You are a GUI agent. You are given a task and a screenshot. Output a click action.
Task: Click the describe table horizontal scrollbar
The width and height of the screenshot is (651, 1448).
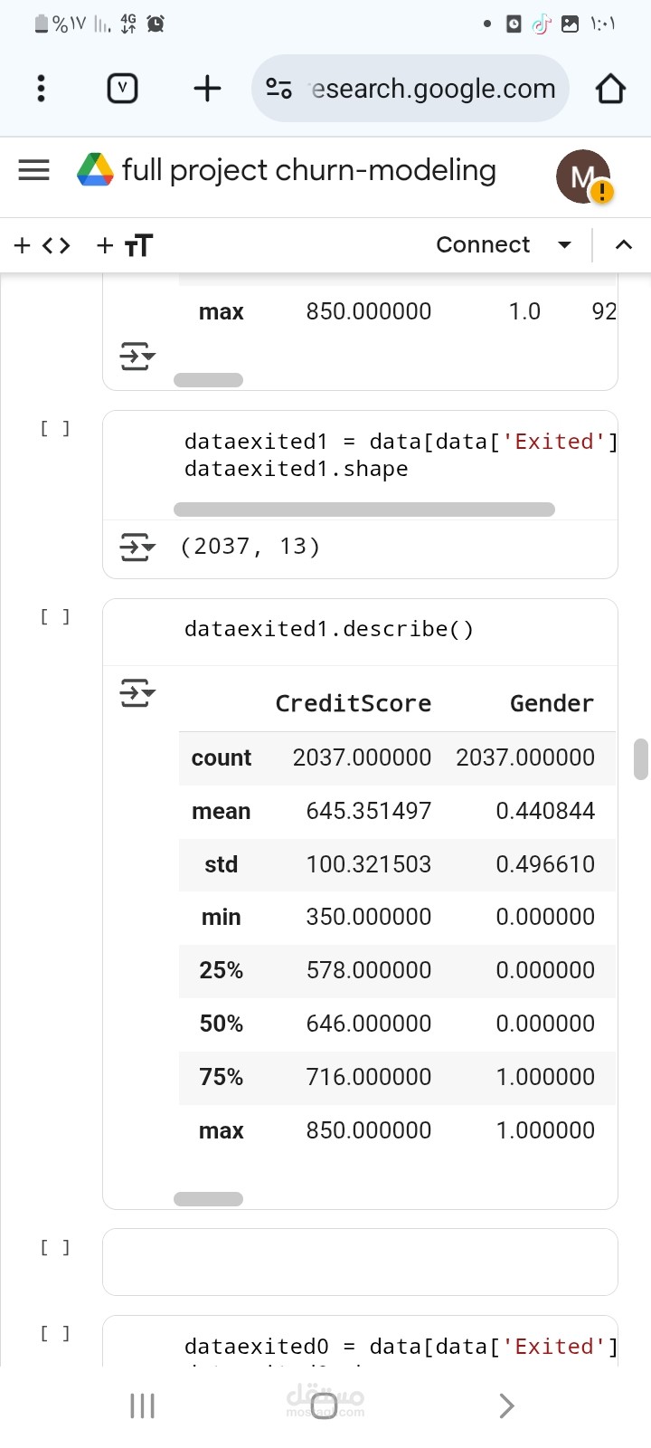coord(208,1199)
